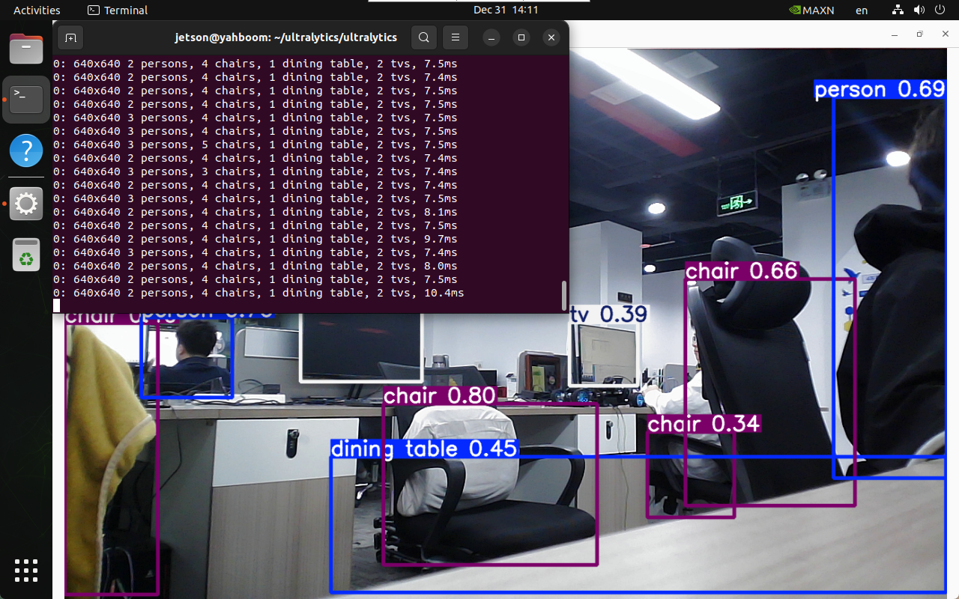Open a new tab in the terminal

click(x=70, y=37)
